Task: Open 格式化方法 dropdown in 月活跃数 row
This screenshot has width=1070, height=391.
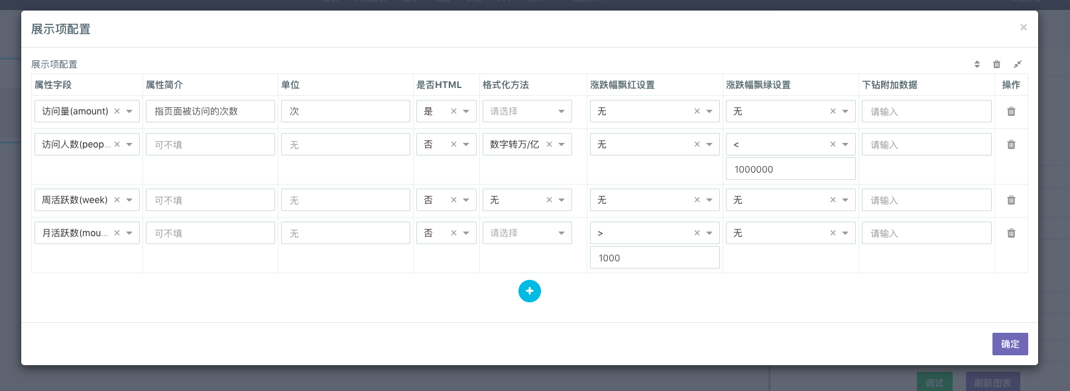Action: [562, 233]
